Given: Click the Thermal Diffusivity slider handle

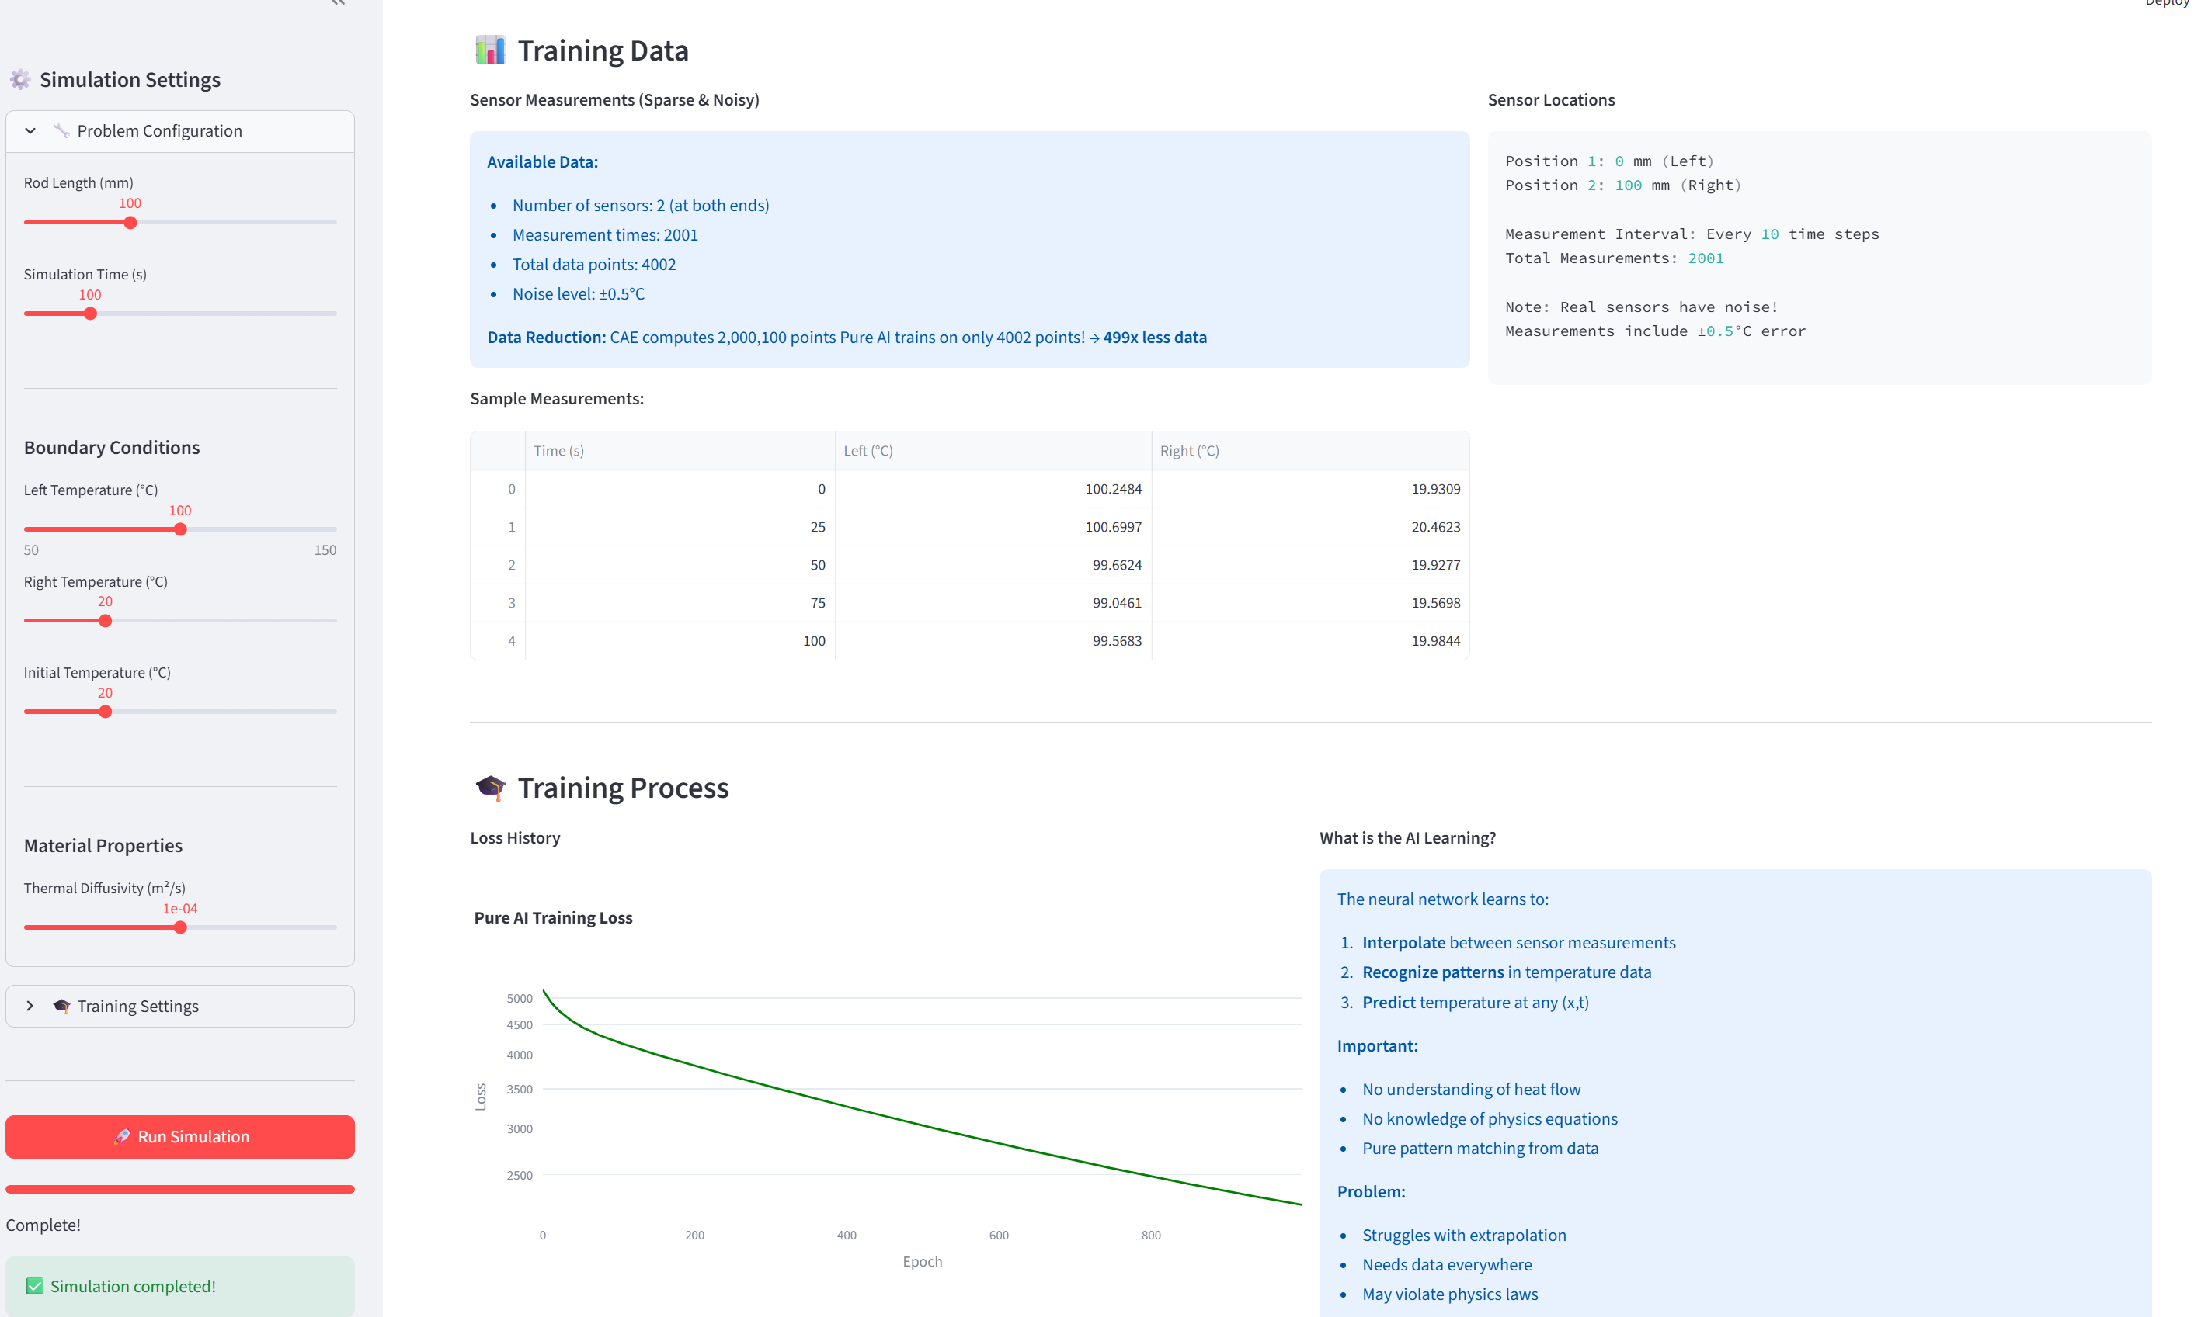Looking at the screenshot, I should pyautogui.click(x=180, y=927).
